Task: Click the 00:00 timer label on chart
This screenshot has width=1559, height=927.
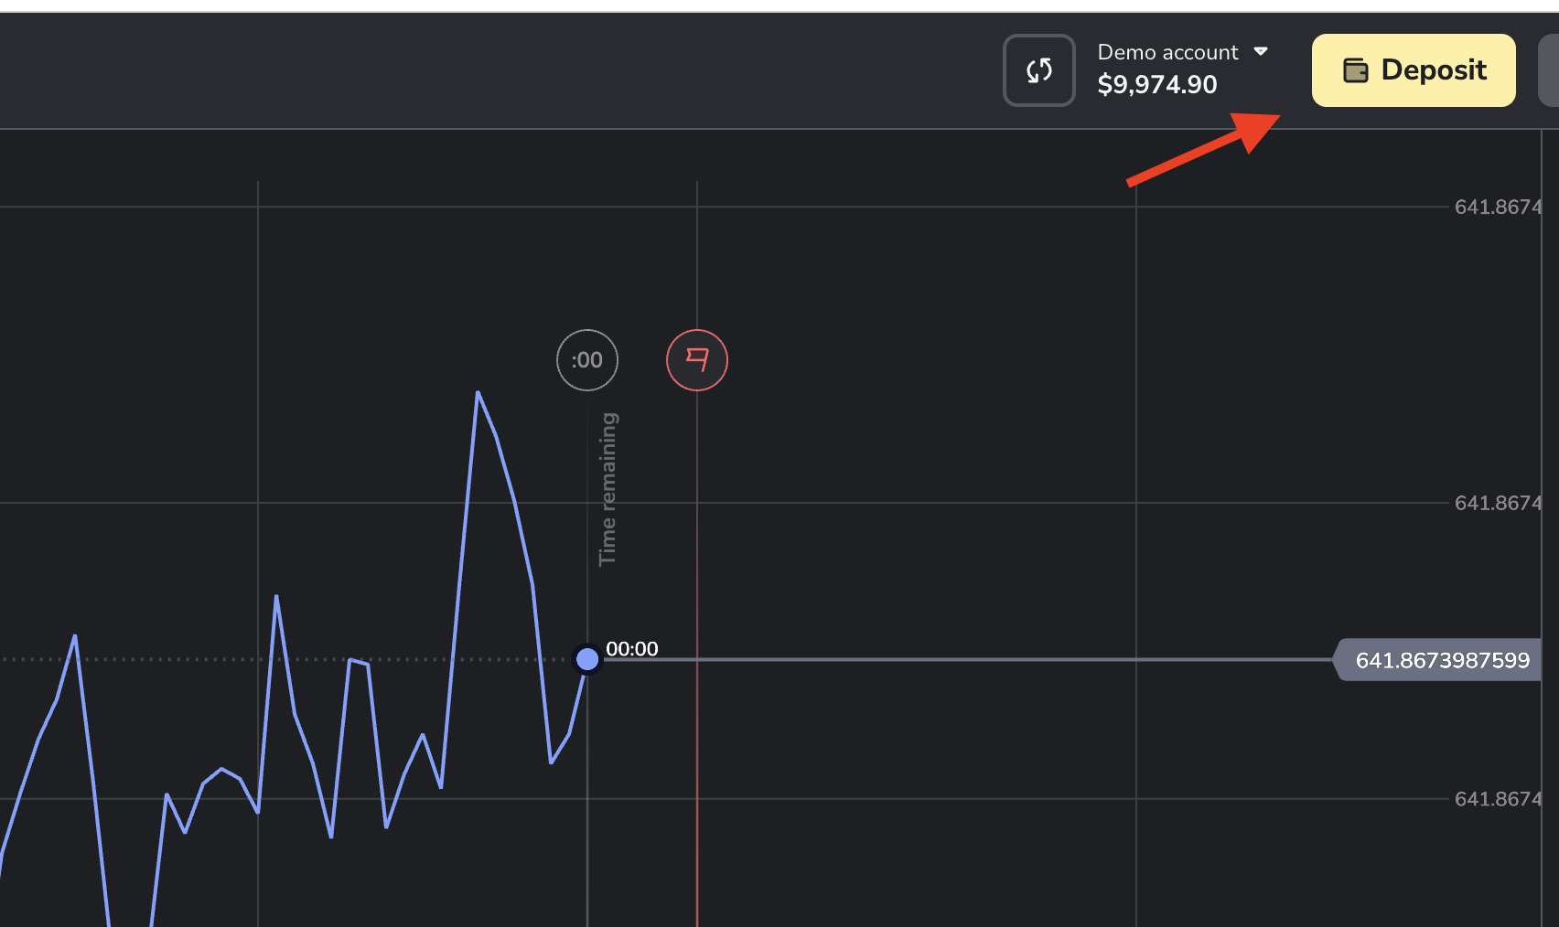Action: 632,649
